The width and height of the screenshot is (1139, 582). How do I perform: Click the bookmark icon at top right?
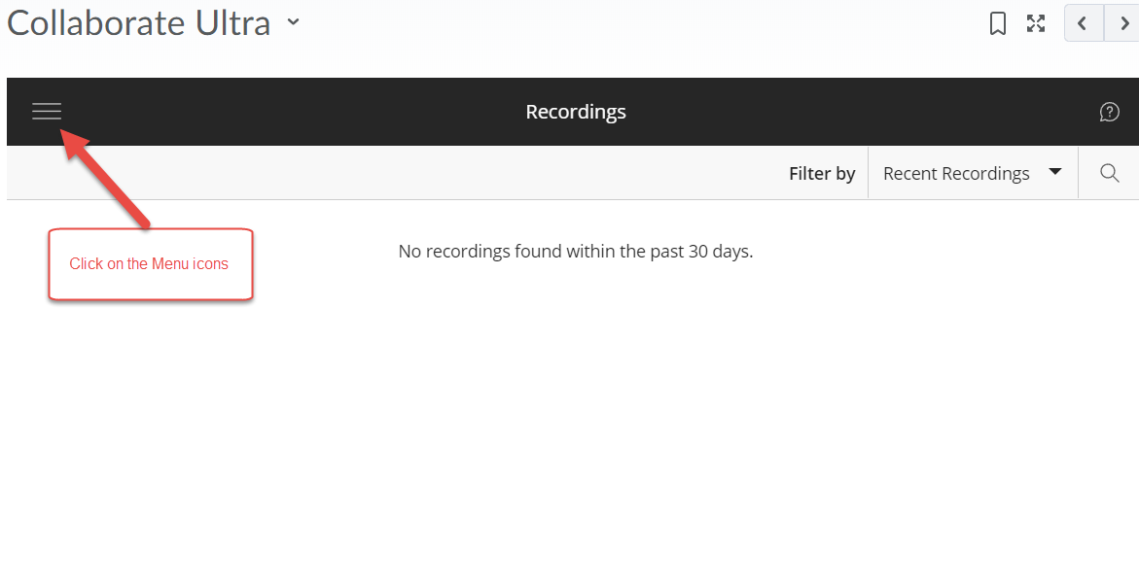point(997,22)
